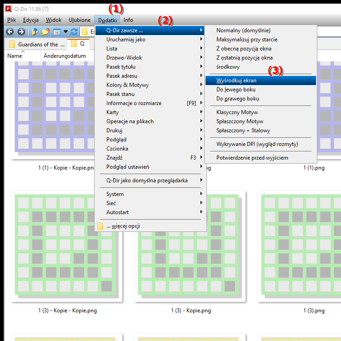Select the Q tab

click(78, 44)
